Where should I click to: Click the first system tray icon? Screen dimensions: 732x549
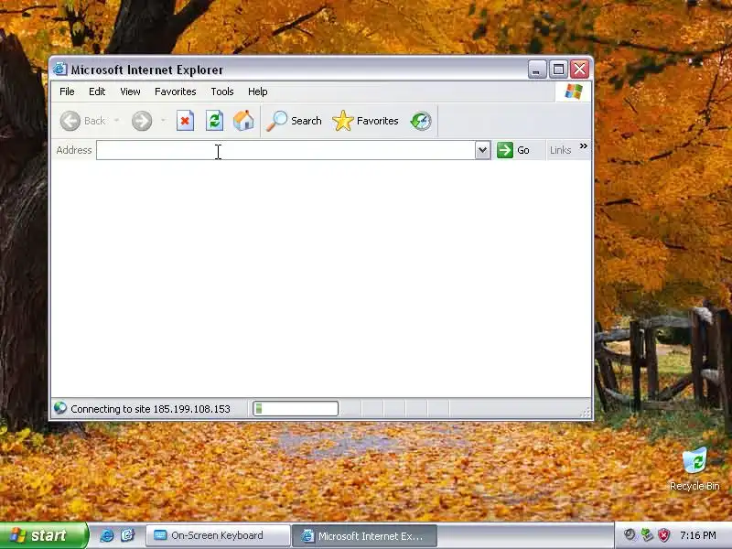coord(630,534)
